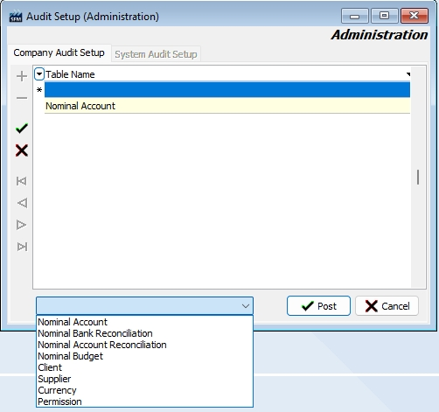Open the Table Name column selector arrow
Viewport: 439px width, 412px height.
point(39,74)
